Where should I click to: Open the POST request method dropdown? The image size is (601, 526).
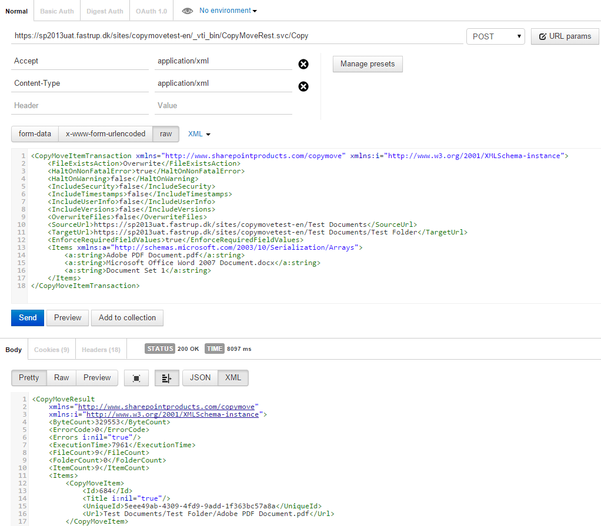click(x=495, y=36)
